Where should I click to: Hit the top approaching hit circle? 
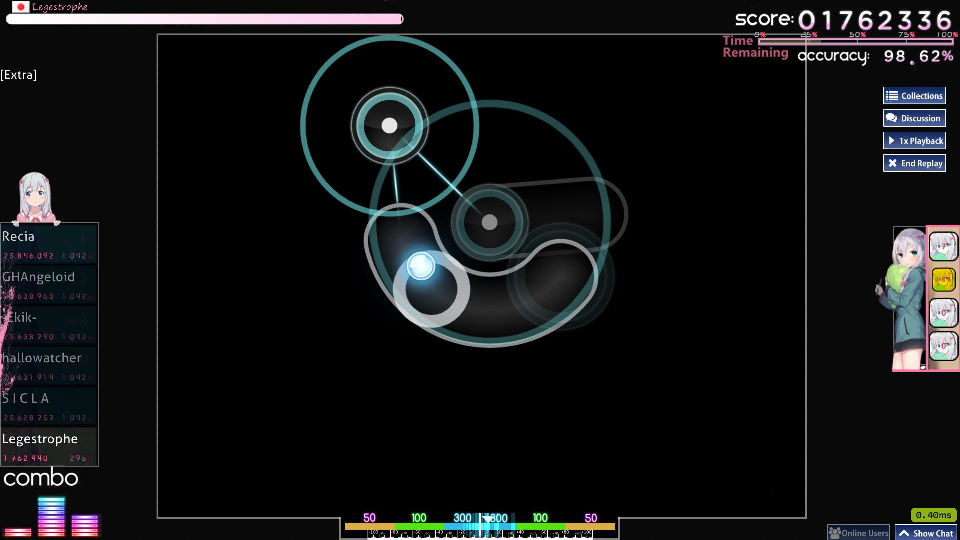coord(389,125)
